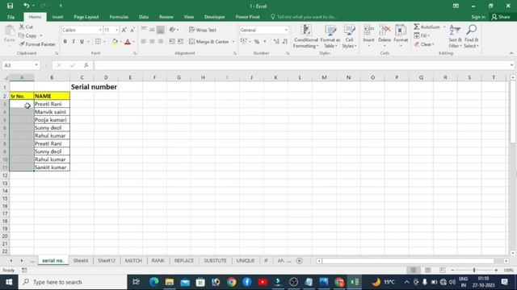Click Merge & Center button
Screen dimensions: 517x290
(x=209, y=42)
